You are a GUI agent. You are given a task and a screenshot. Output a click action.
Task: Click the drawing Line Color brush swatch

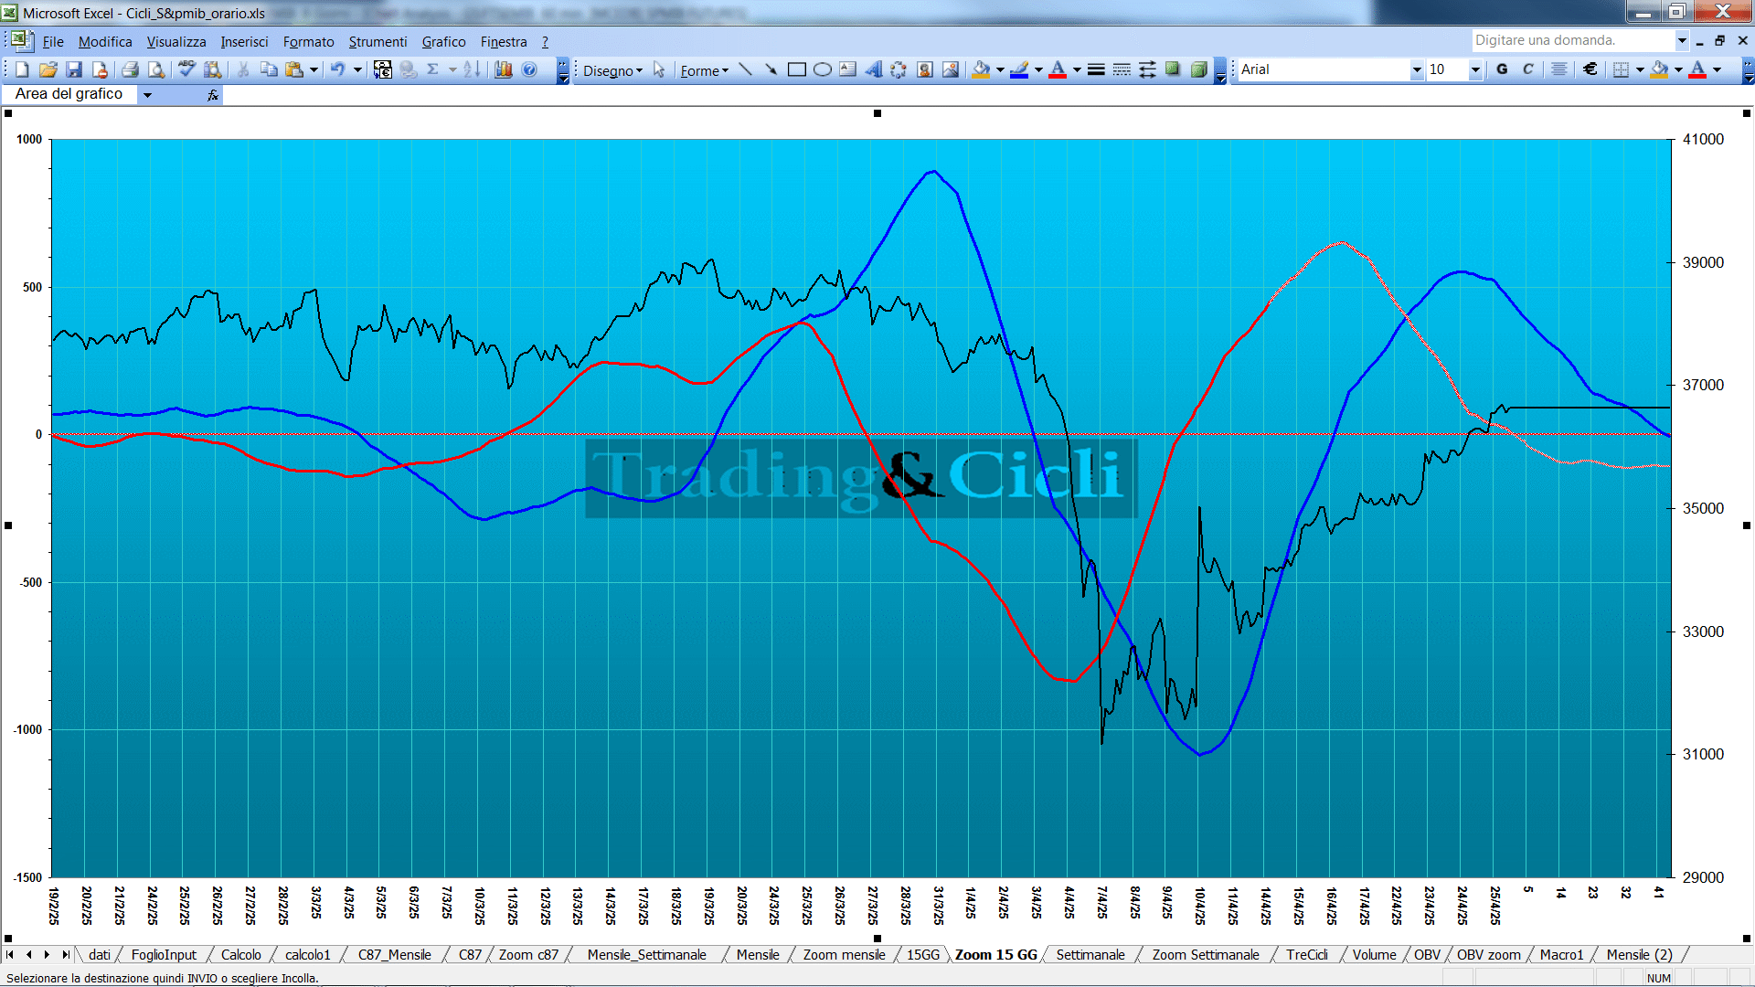pyautogui.click(x=1019, y=69)
